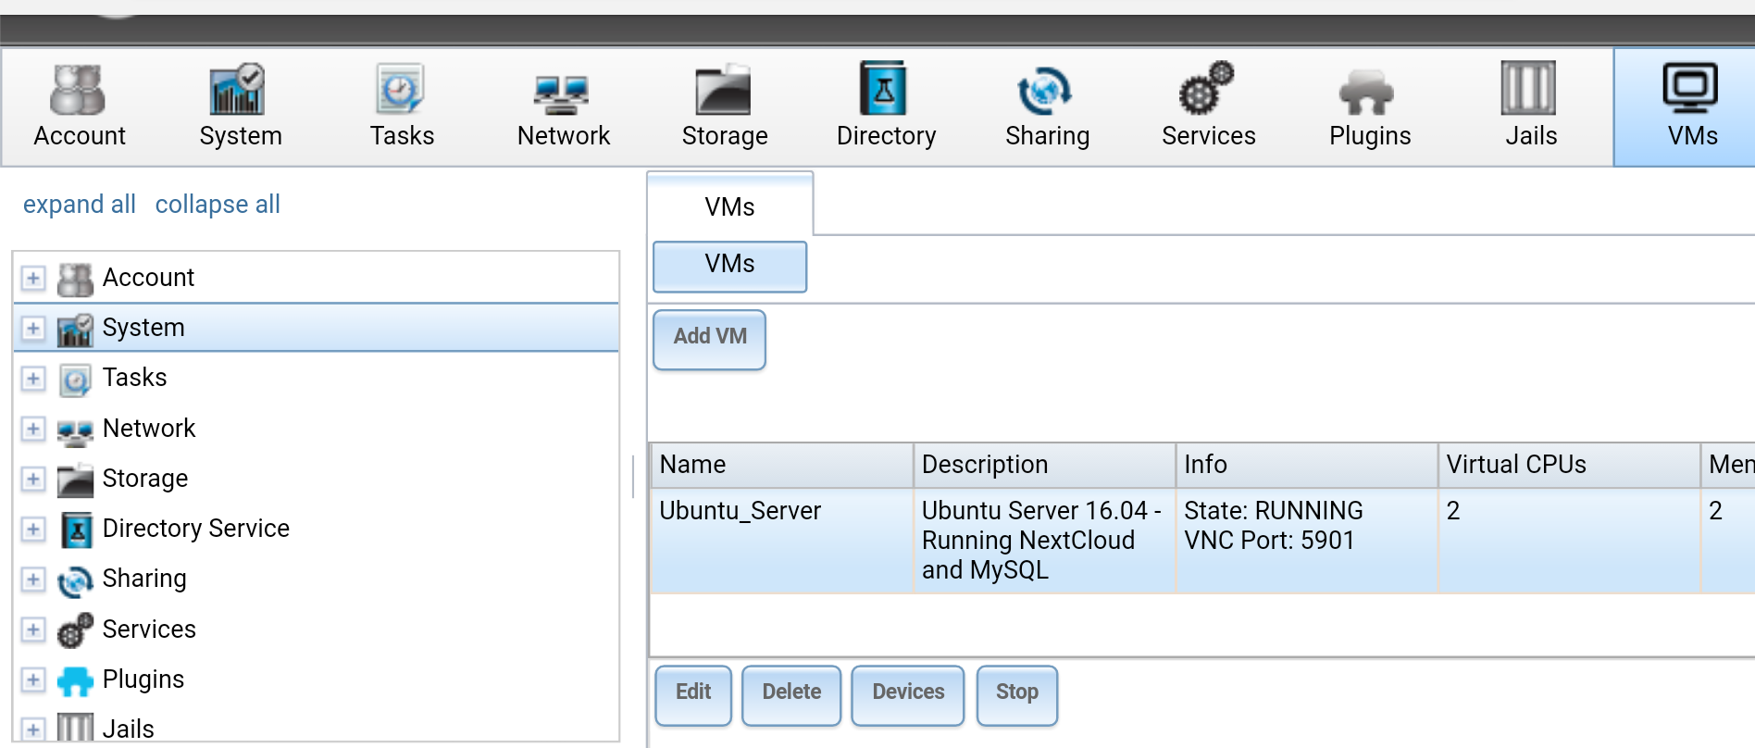This screenshot has height=748, width=1755.
Task: Open Storage in the top toolbar
Action: [725, 106]
